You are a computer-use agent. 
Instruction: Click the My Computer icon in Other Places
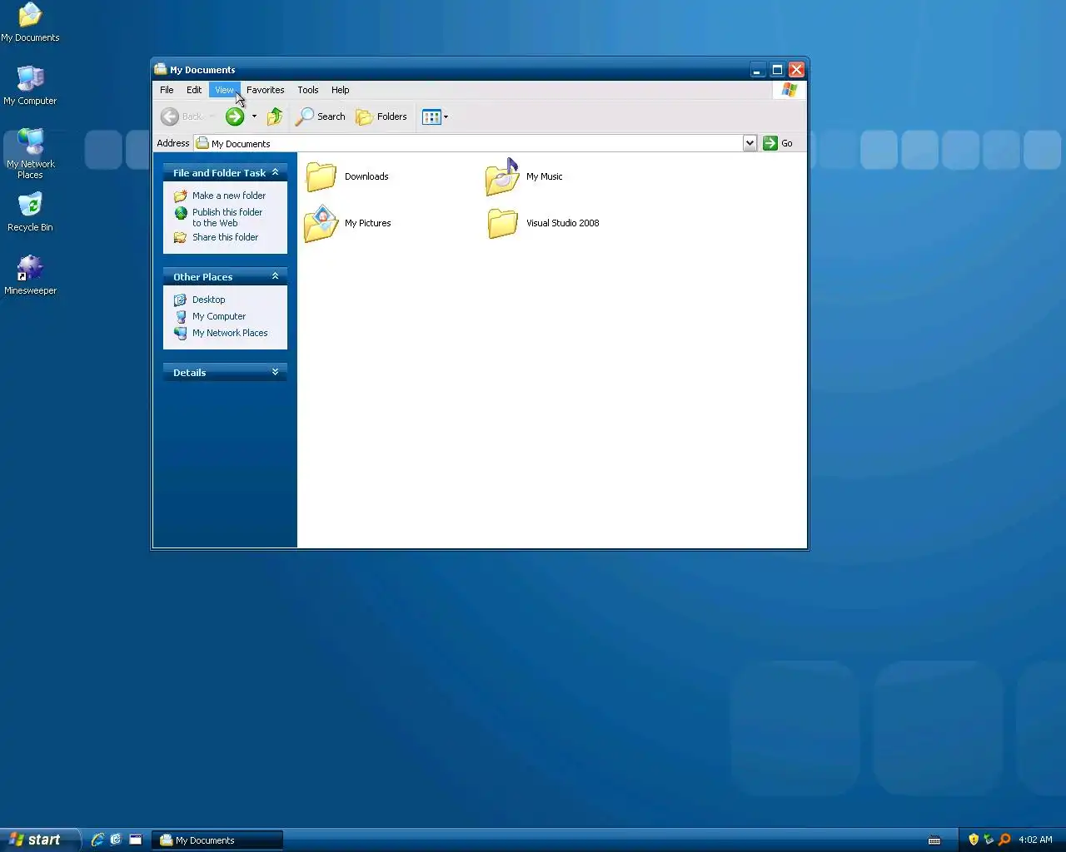pos(180,316)
